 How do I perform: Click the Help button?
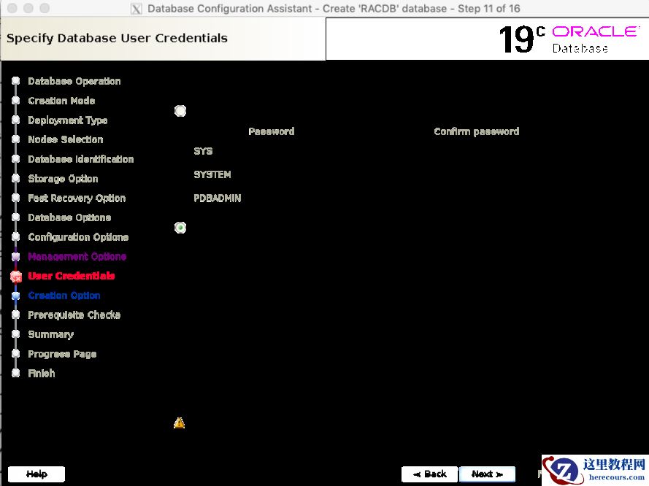tap(37, 474)
